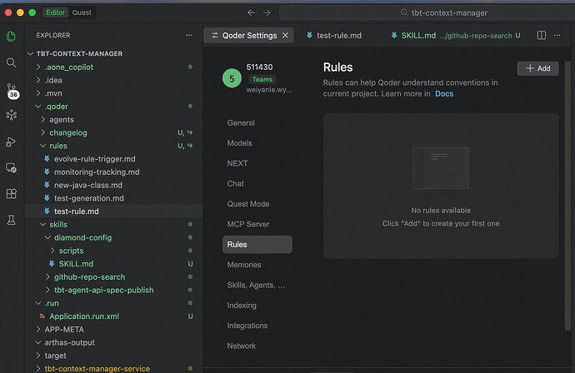Navigate back with the left arrow
The height and width of the screenshot is (373, 575).
251,12
